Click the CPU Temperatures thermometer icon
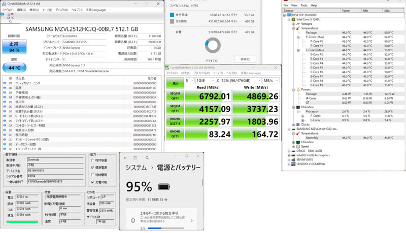This screenshot has width=406, height=233. coord(298,28)
